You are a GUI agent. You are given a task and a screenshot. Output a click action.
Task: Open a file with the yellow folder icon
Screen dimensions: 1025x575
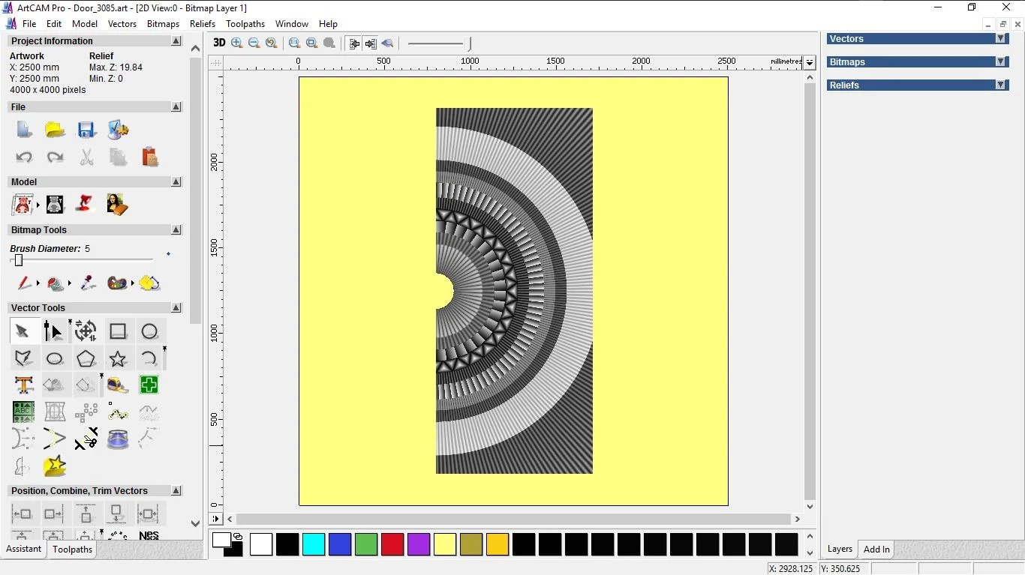point(55,130)
